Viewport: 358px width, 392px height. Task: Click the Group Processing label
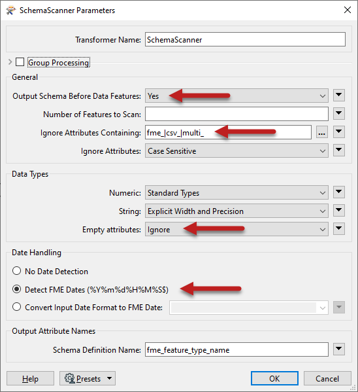pos(58,63)
